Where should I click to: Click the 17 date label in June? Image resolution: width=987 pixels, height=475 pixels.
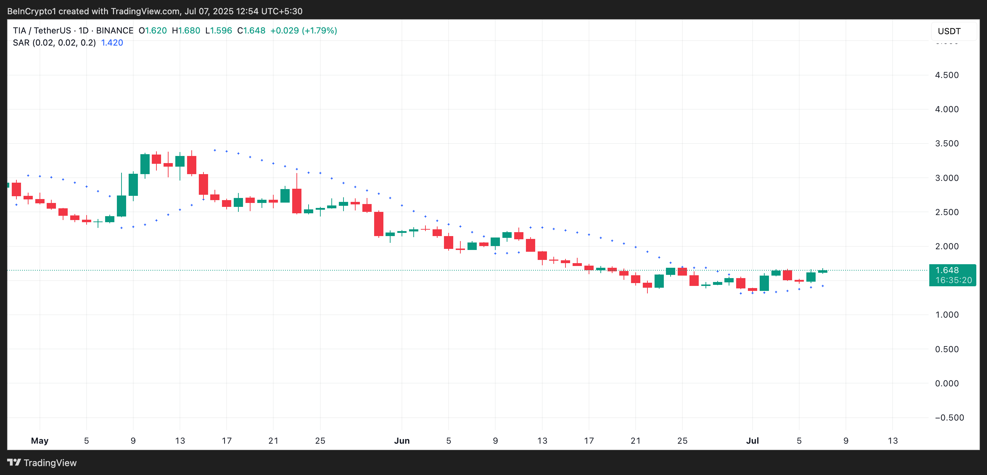(589, 440)
